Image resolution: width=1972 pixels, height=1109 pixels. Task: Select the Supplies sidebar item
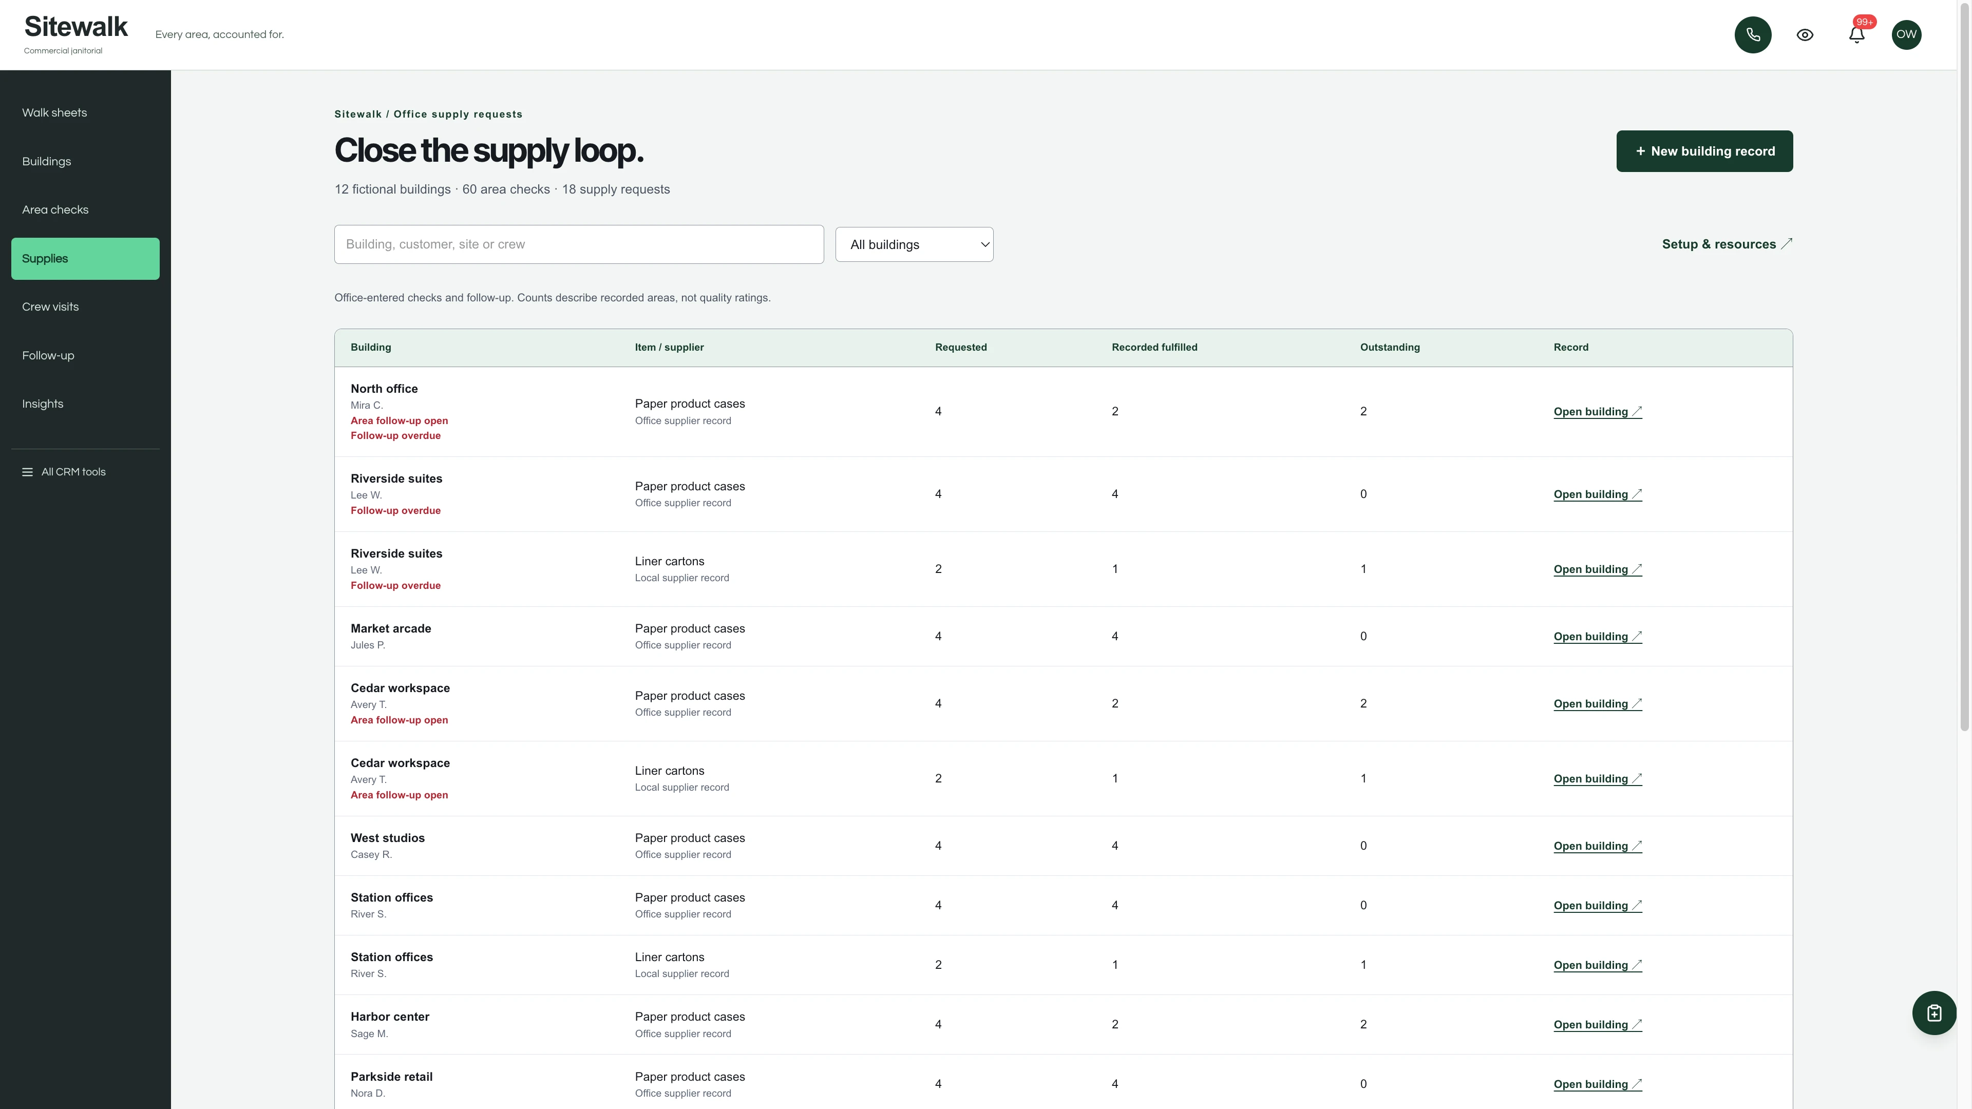pyautogui.click(x=85, y=259)
